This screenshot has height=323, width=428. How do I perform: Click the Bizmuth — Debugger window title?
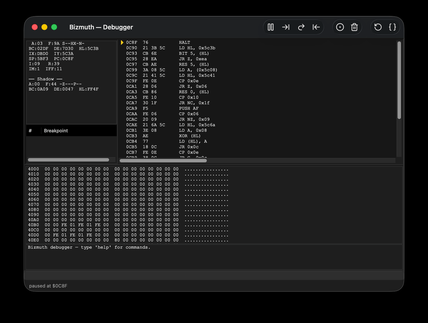tap(101, 27)
